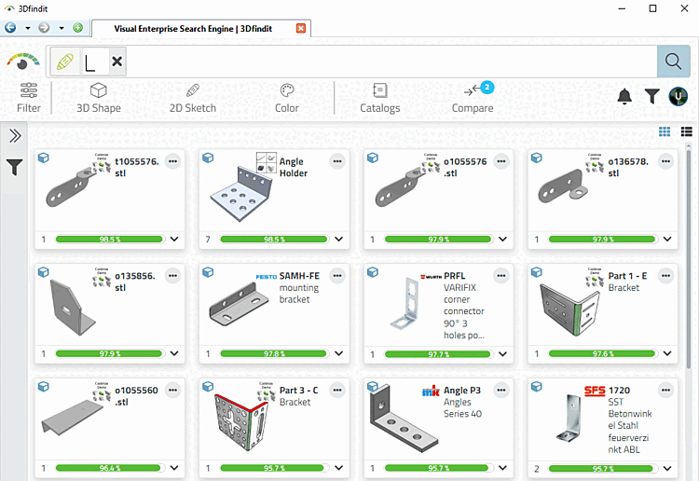Switch to grid view
This screenshot has width=699, height=481.
(665, 131)
